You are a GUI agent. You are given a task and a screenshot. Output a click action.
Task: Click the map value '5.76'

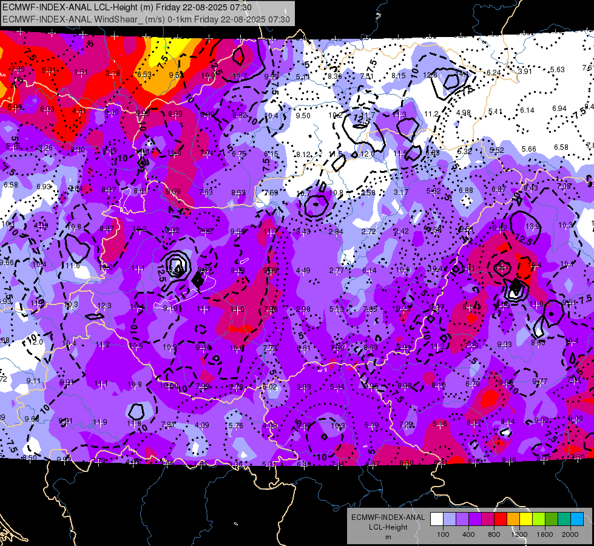[235, 425]
